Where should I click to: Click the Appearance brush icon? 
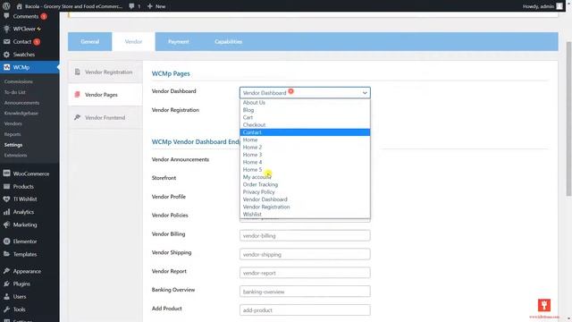point(6,271)
